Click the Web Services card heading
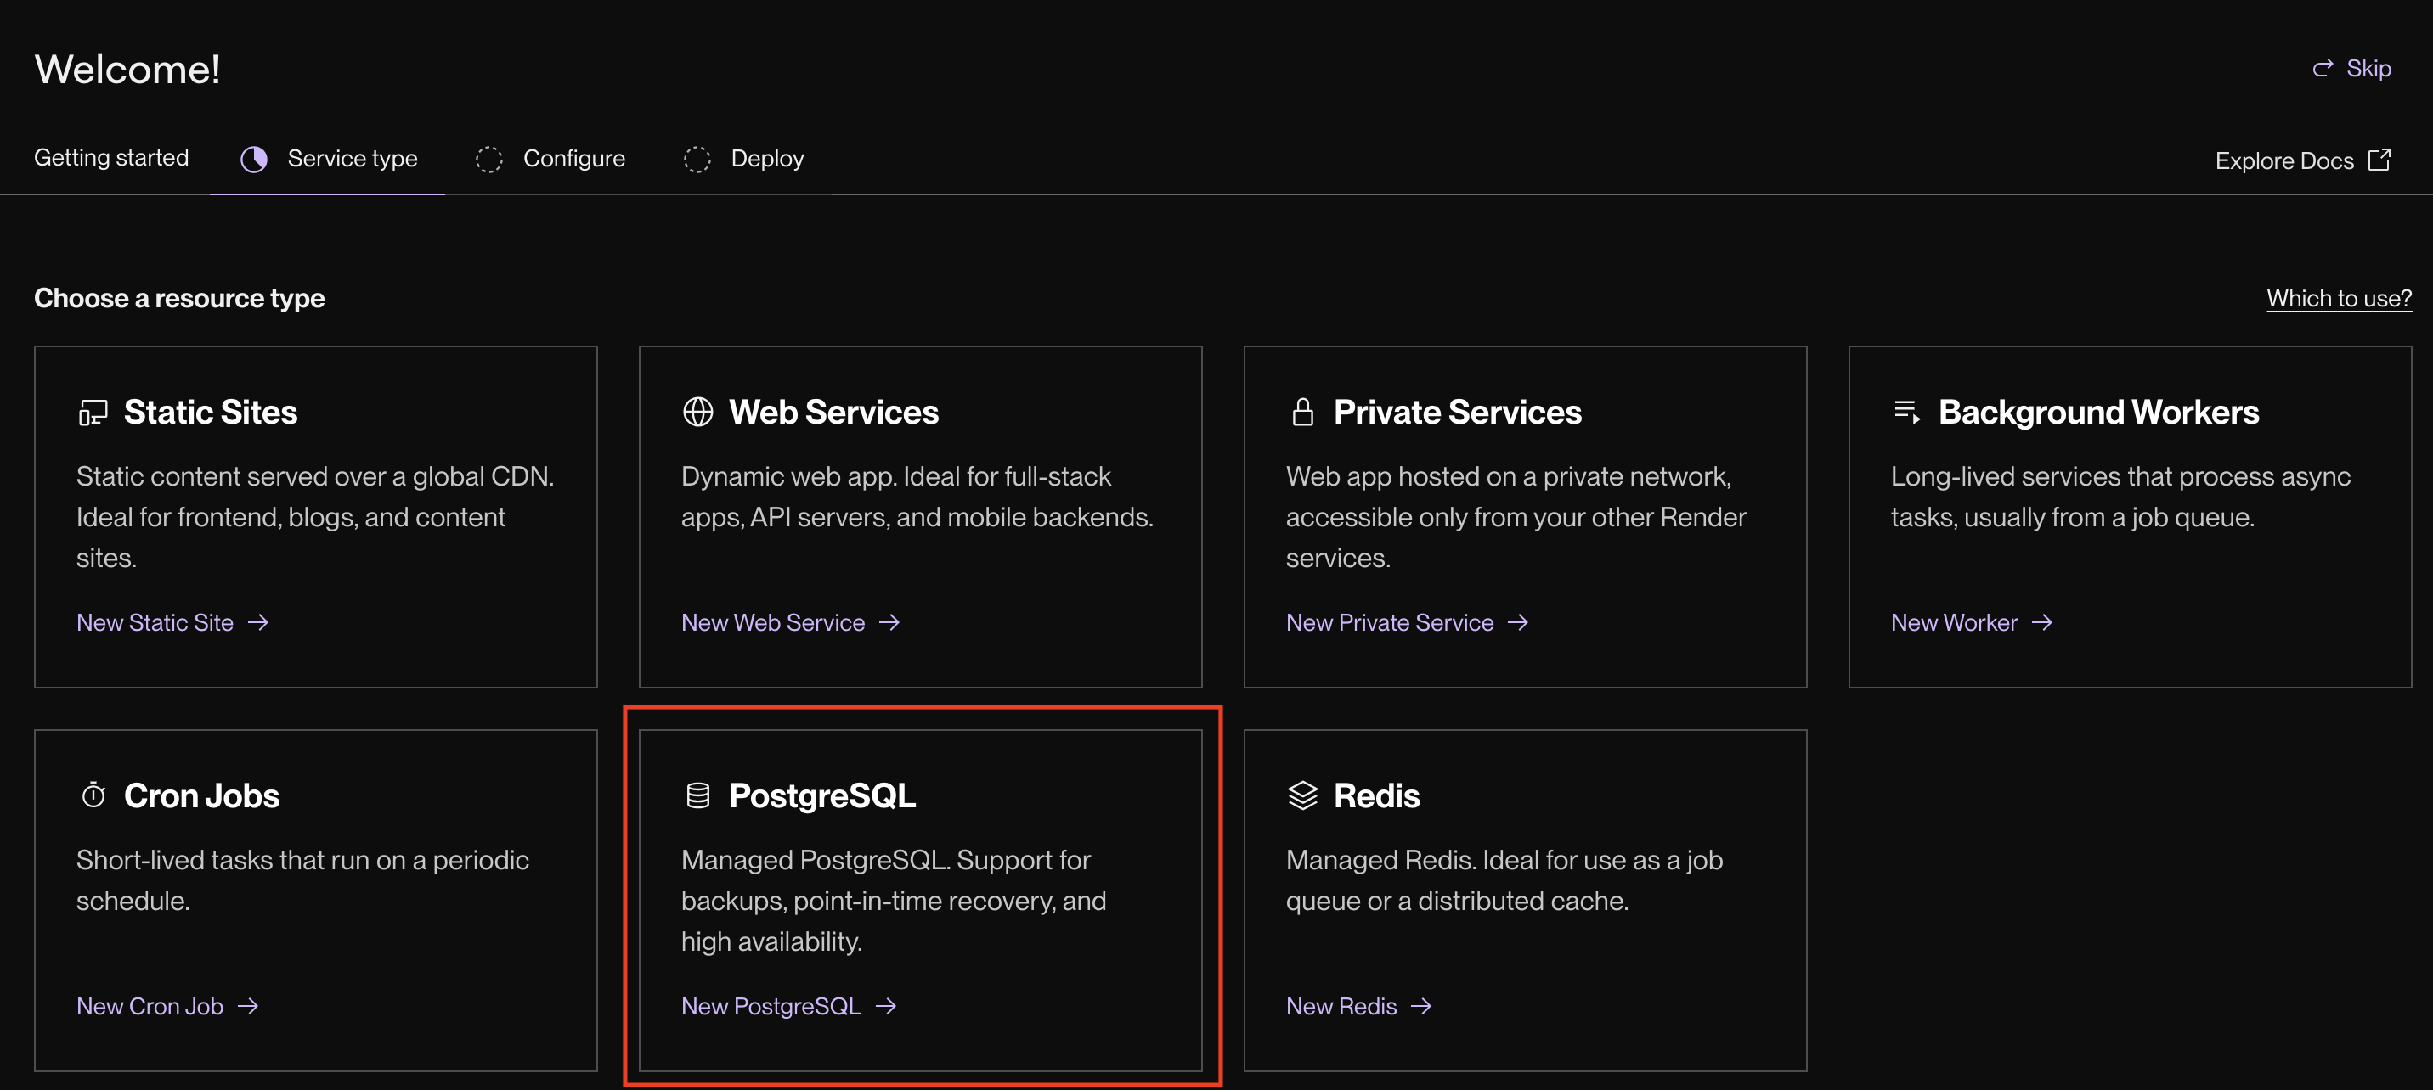This screenshot has width=2433, height=1090. (833, 413)
